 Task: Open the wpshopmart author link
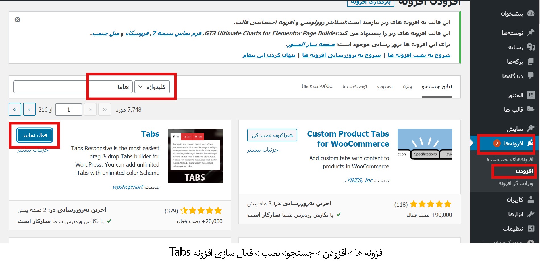(x=128, y=187)
